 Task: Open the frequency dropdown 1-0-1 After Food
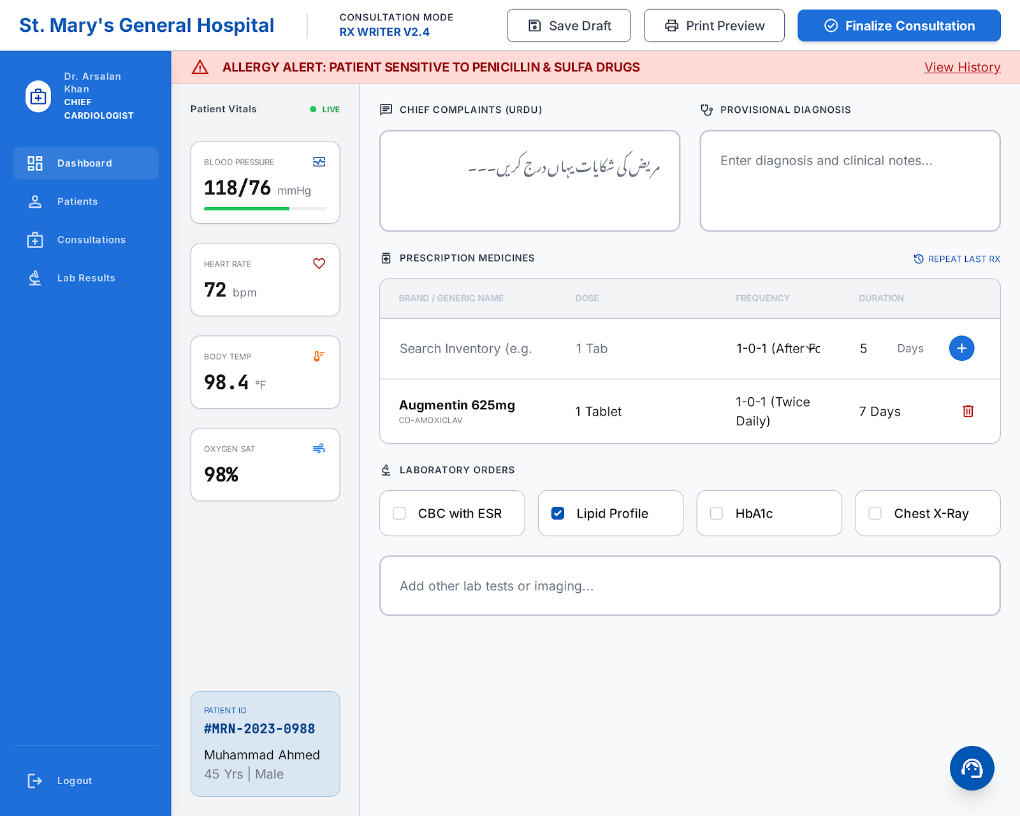778,349
